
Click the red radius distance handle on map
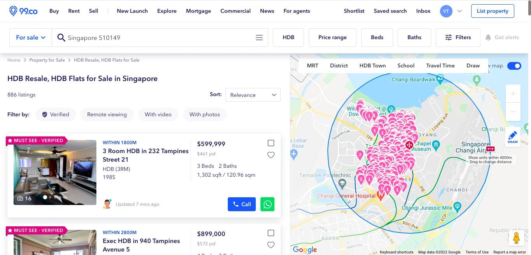click(x=491, y=149)
